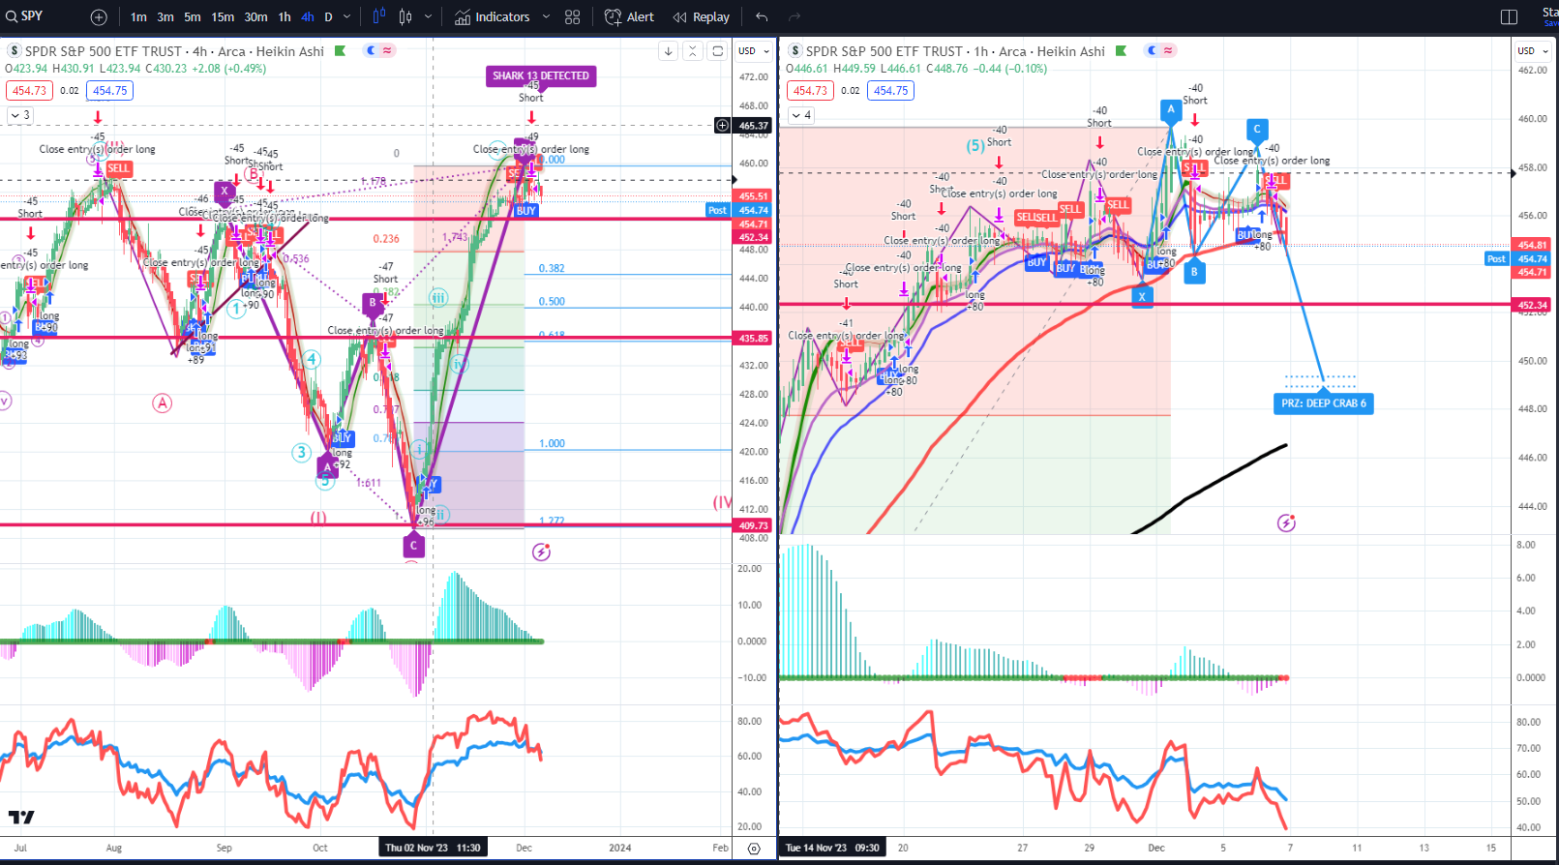This screenshot has width=1559, height=865.
Task: Click the 454.73 sell price button on 1h chart
Action: click(x=810, y=91)
